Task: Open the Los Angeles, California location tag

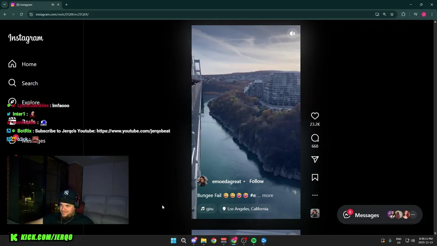Action: (245, 209)
